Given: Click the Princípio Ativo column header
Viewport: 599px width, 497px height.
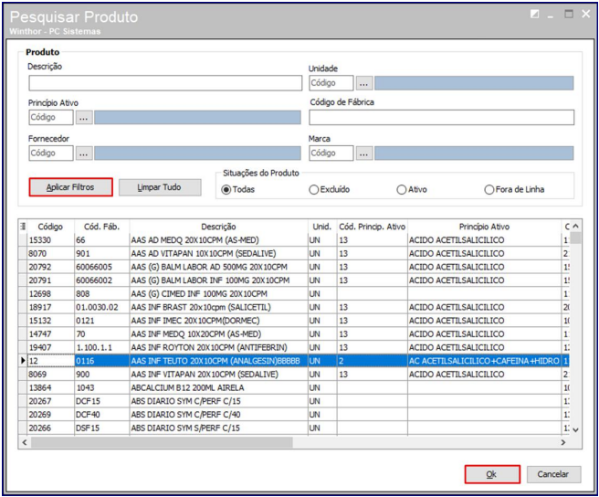Looking at the screenshot, I should 484,227.
